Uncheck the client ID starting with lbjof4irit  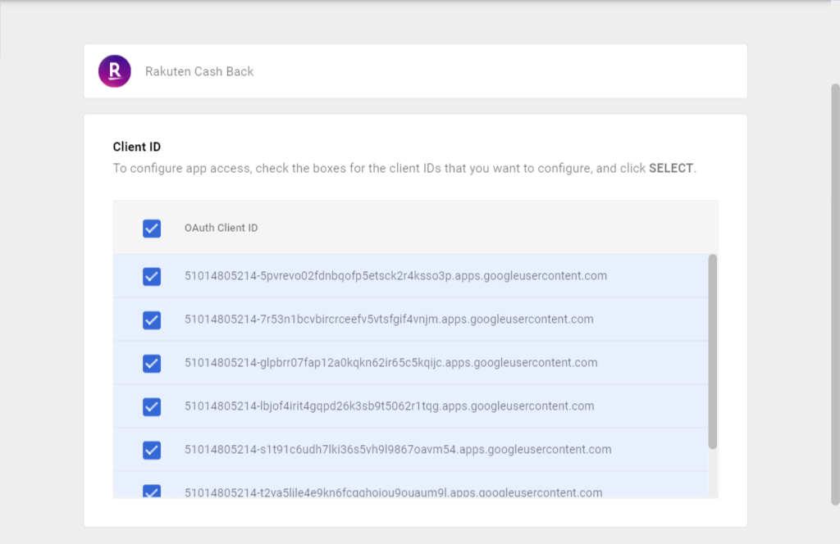pos(152,406)
